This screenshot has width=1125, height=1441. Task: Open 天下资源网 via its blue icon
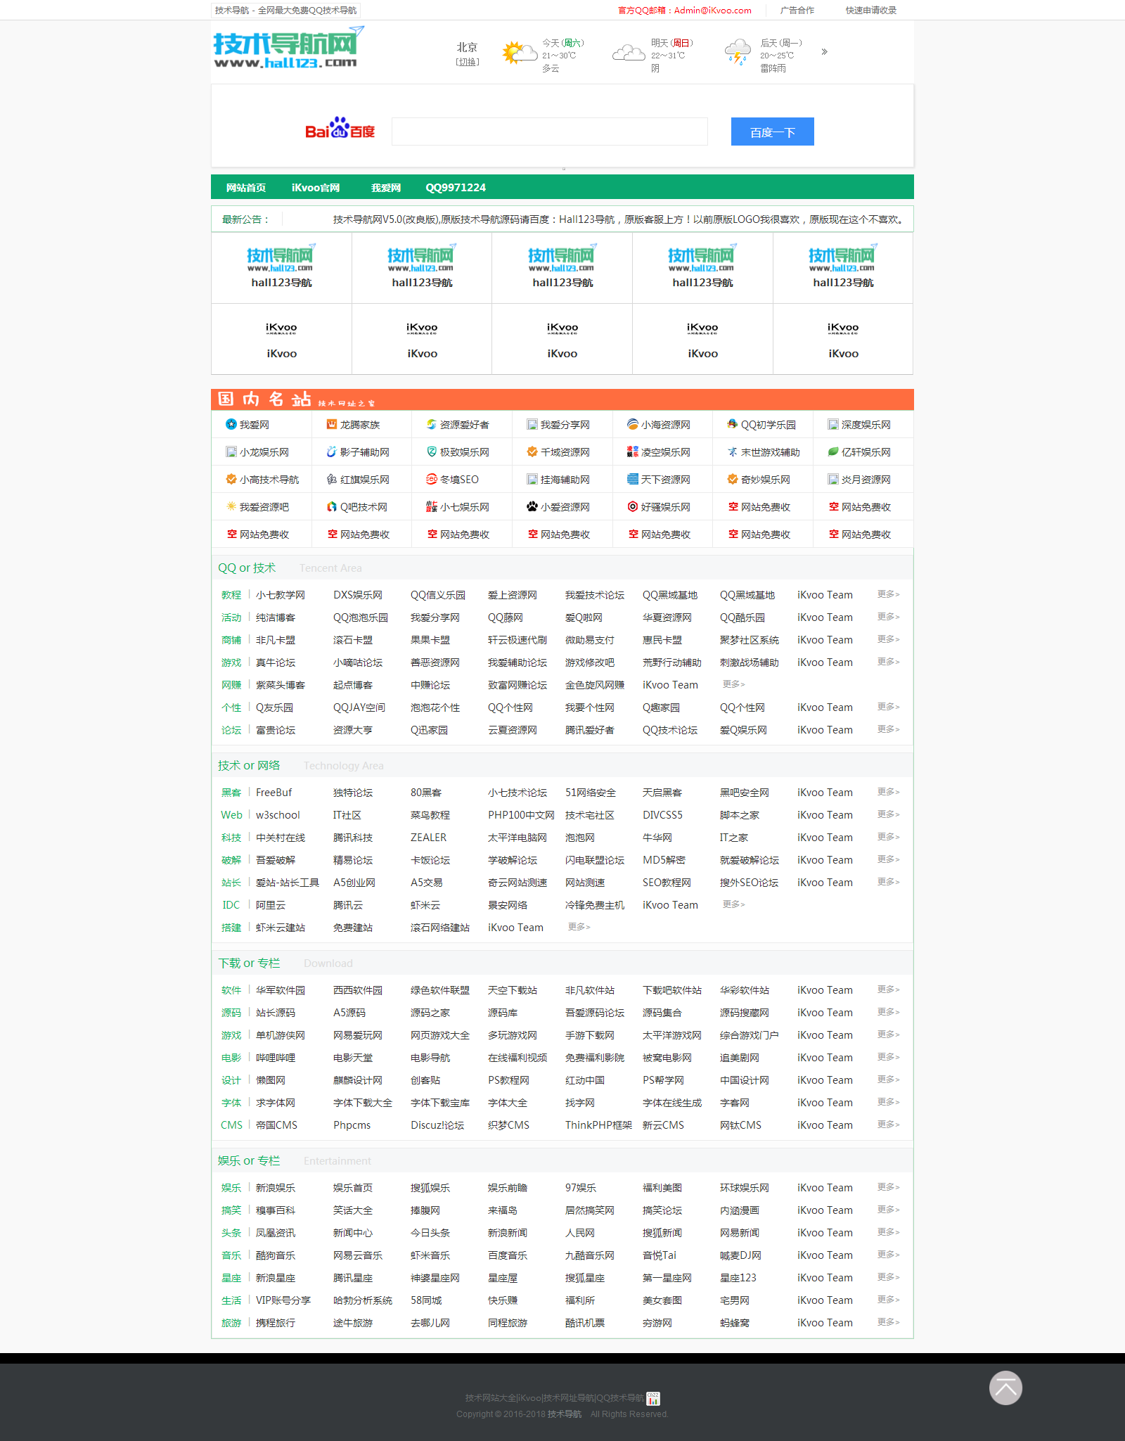[x=632, y=479]
